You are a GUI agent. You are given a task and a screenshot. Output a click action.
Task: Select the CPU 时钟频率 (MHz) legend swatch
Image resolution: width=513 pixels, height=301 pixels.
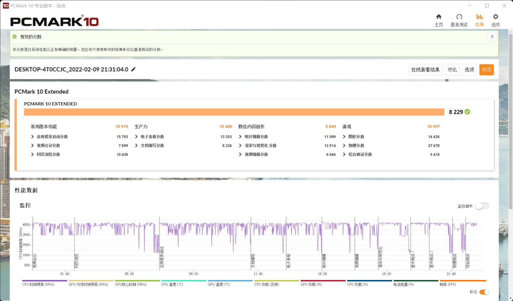click(x=45, y=281)
